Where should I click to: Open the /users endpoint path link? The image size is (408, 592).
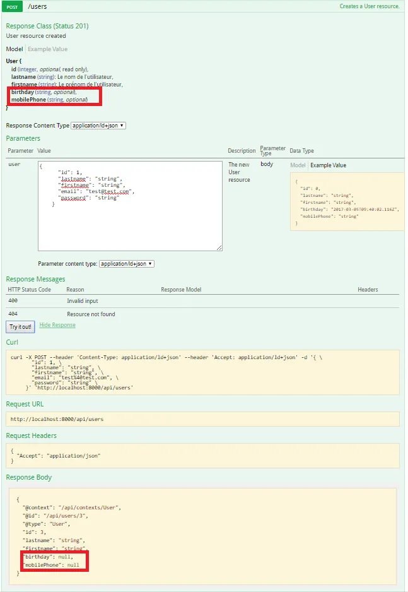coord(37,6)
